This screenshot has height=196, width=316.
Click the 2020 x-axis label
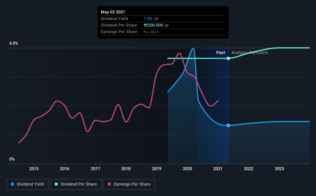point(187,169)
